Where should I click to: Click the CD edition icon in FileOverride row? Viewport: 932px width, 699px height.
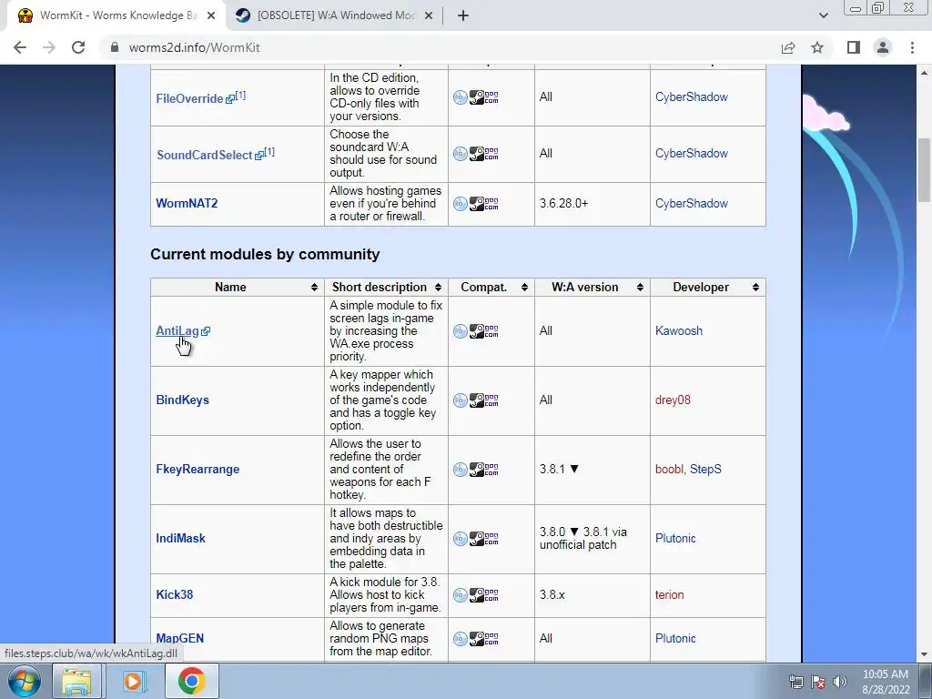(x=460, y=96)
